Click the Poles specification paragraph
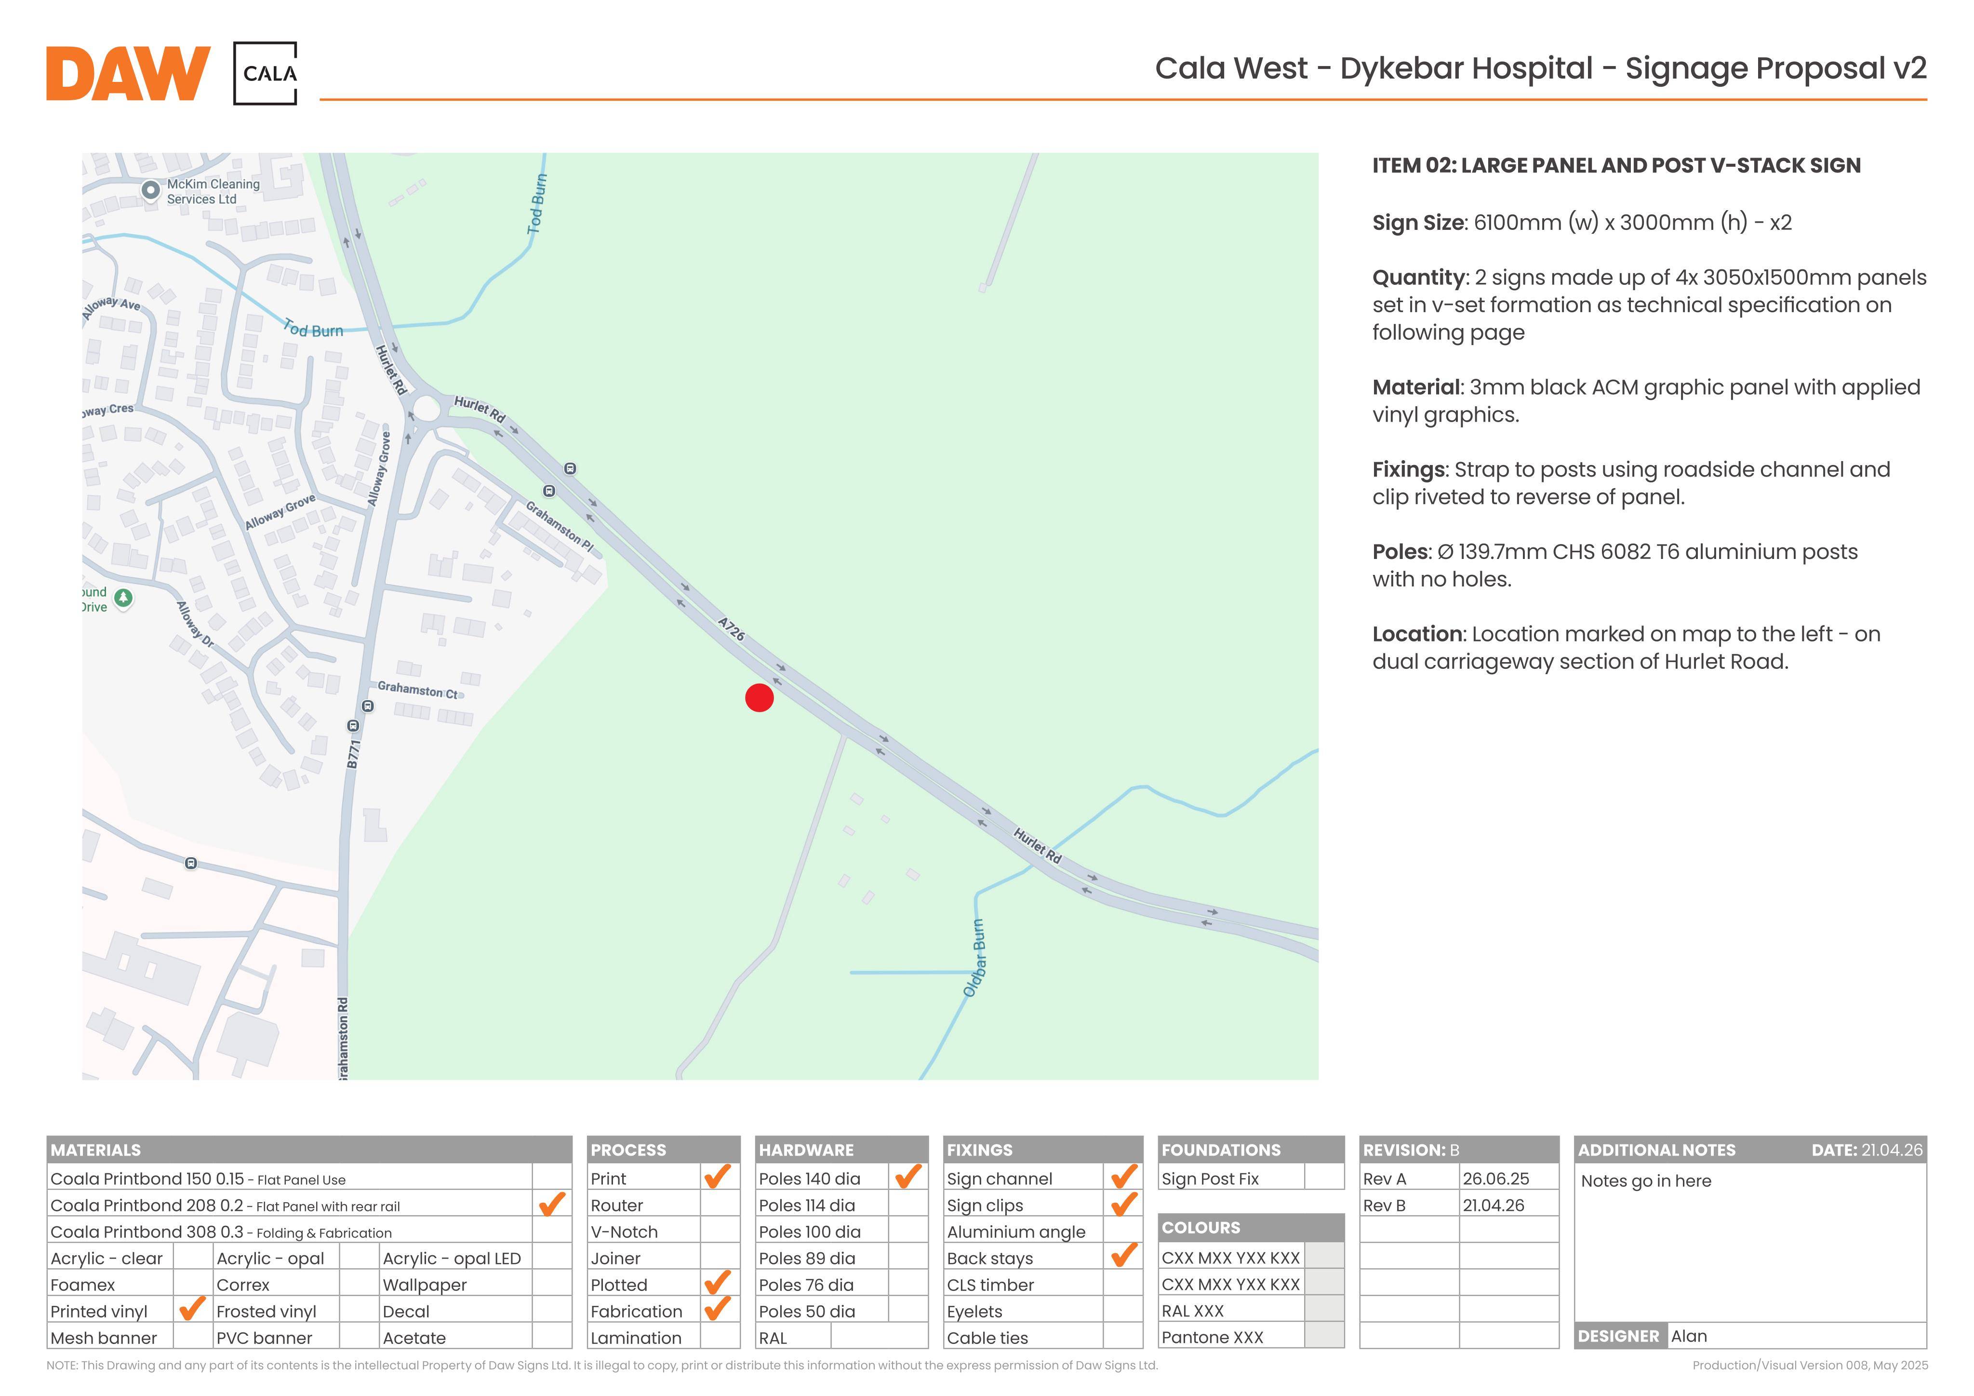1974x1396 pixels. click(x=1614, y=565)
